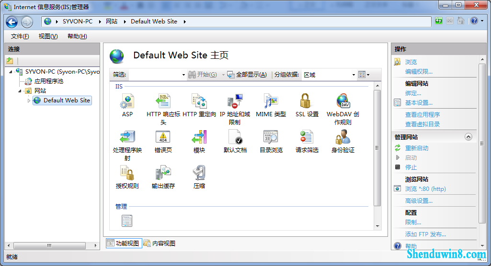Viewport: 491px width, 266px height.
Task: Switch to 内容视图 tab
Action: [x=160, y=243]
